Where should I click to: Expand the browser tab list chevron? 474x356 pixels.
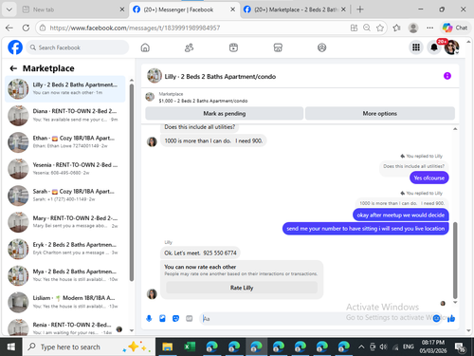coord(9,9)
